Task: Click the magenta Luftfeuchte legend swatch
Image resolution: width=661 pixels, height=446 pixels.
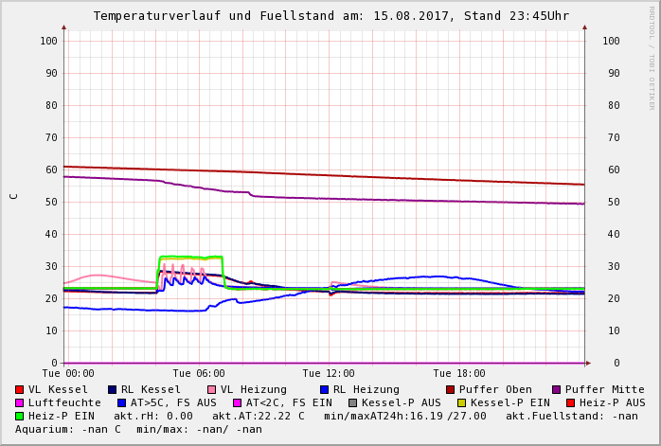Action: click(20, 402)
